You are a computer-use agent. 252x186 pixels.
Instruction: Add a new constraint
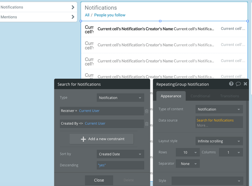(x=101, y=139)
